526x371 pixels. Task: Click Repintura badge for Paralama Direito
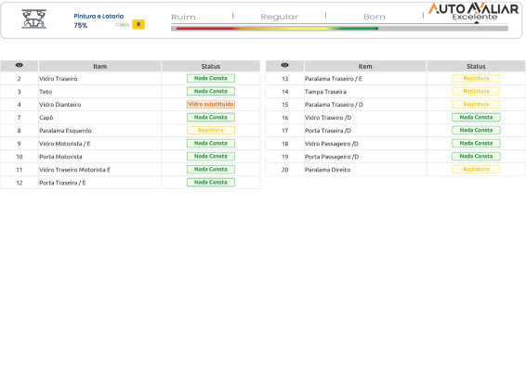pos(476,169)
